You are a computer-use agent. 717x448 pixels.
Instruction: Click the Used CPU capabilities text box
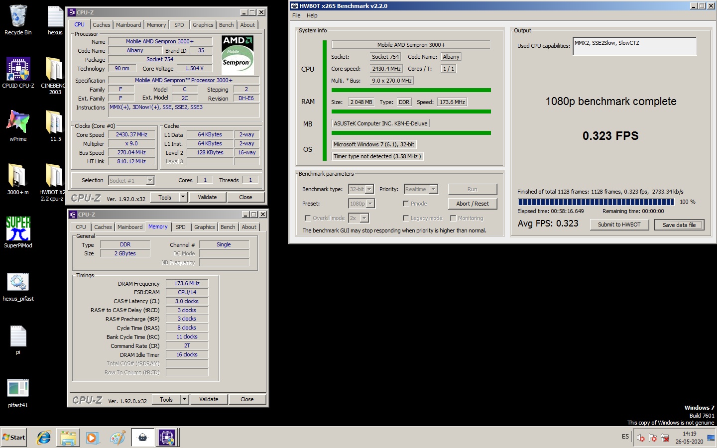point(634,46)
